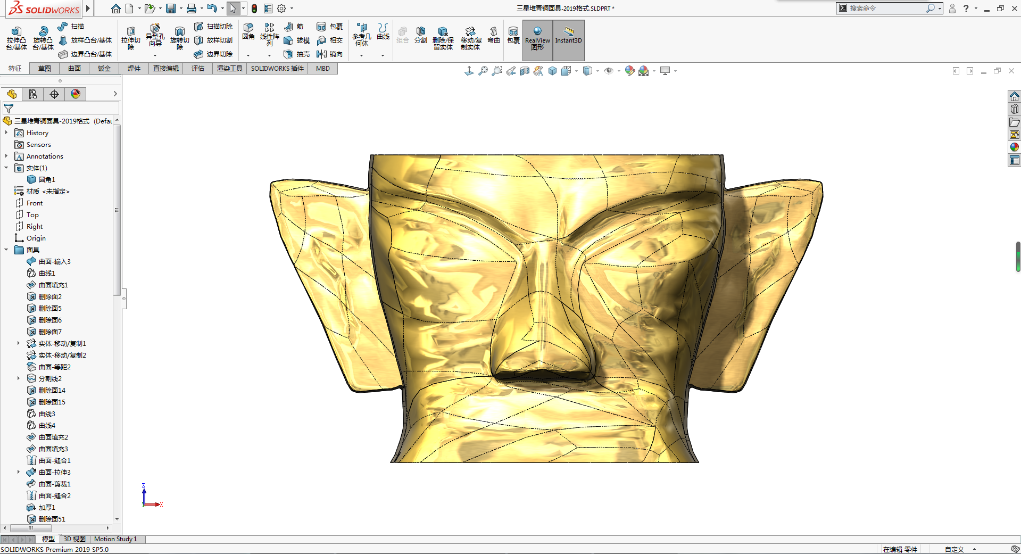Select the 拉伸切除 extruded cut tool

[x=130, y=38]
